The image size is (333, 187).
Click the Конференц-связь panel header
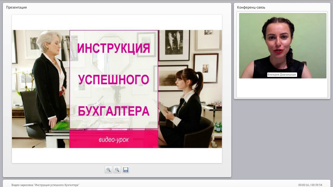point(251,7)
